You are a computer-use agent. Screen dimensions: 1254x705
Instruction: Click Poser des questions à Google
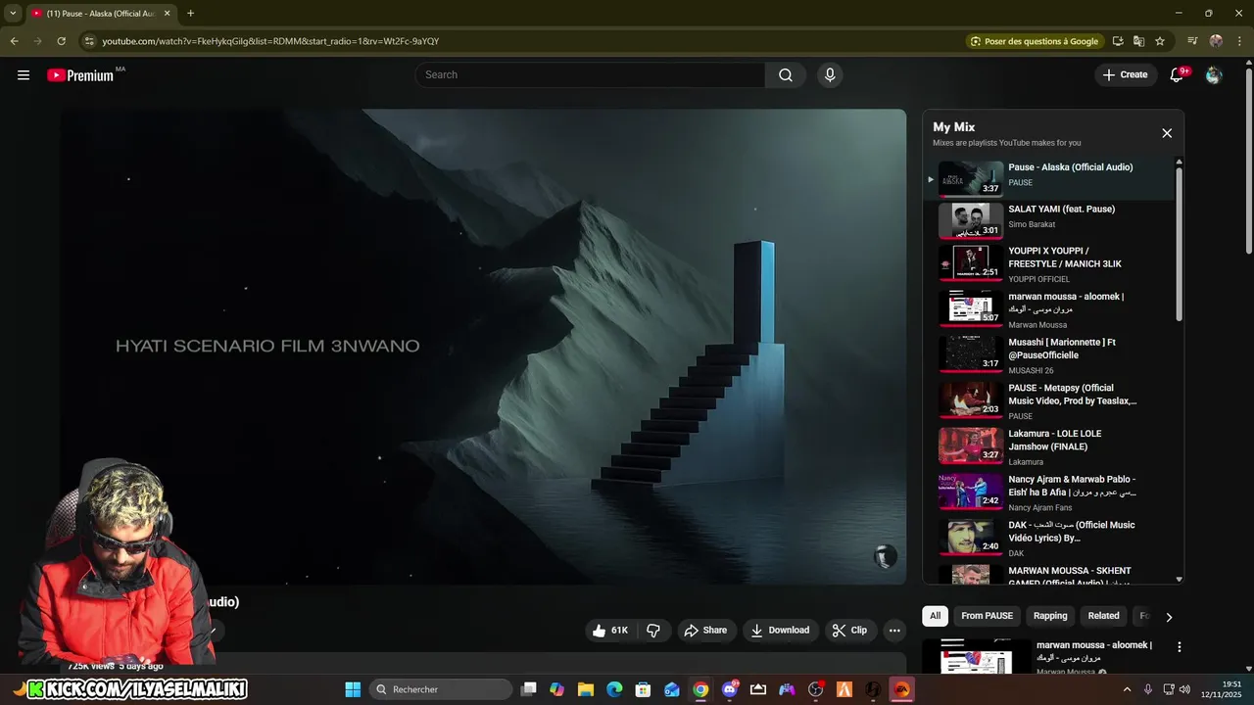[x=1035, y=41]
